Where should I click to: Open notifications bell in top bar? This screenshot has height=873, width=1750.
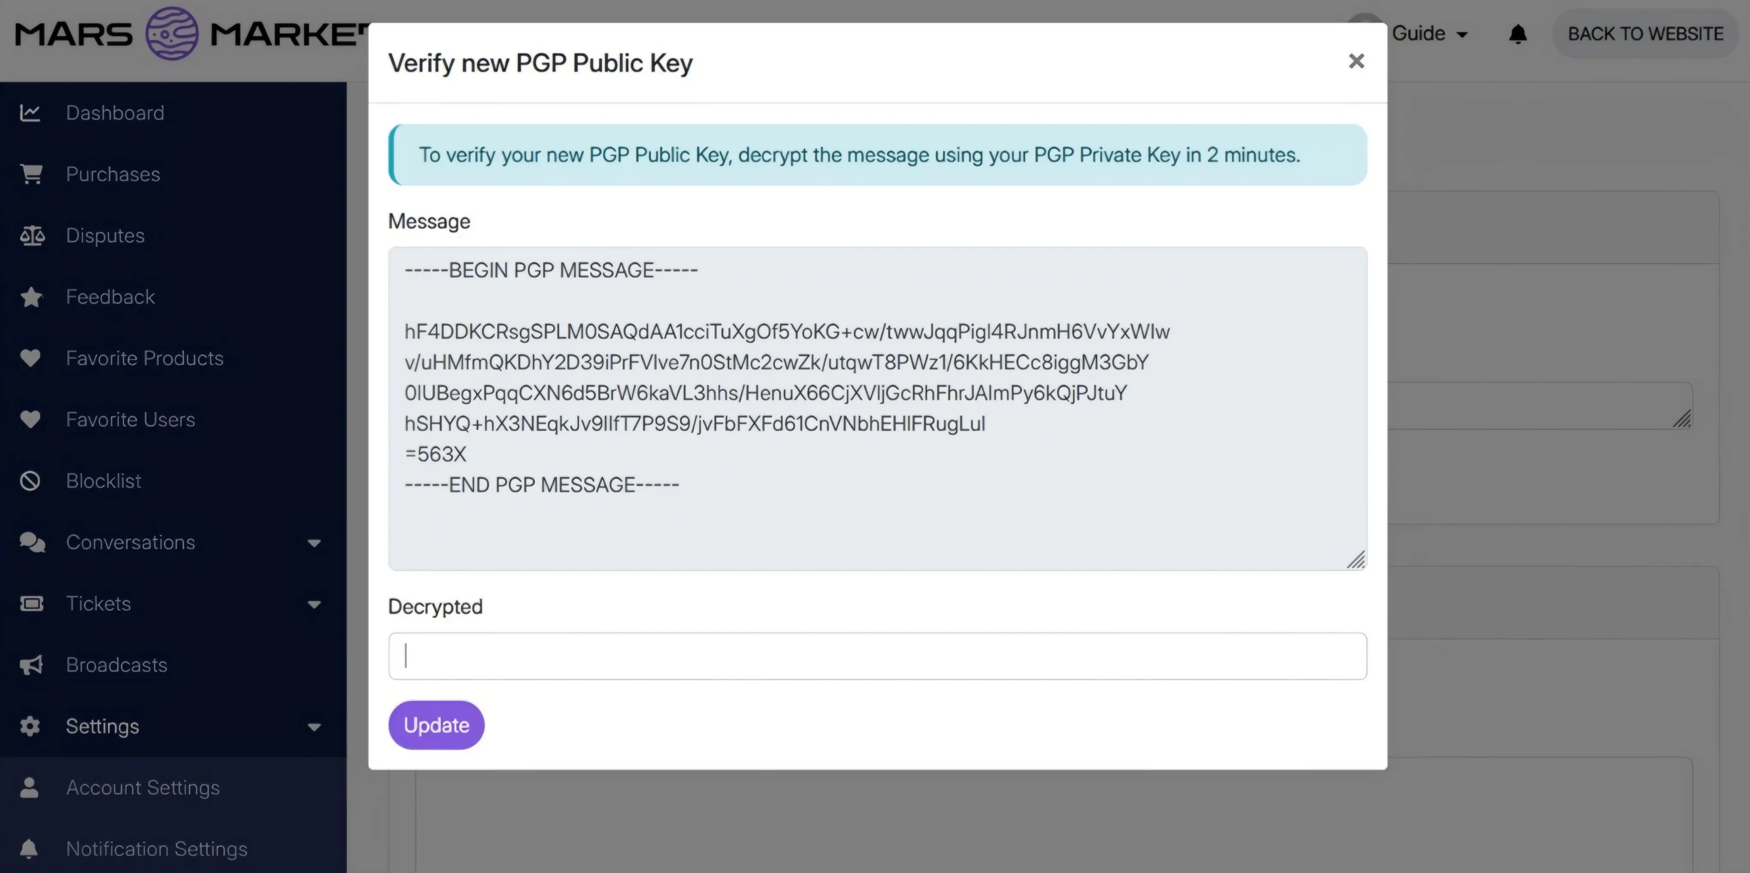1517,34
